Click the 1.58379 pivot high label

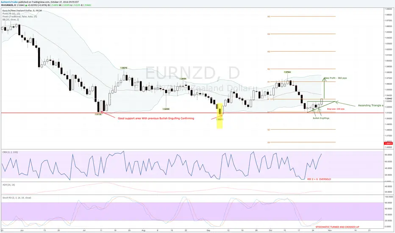(124, 68)
